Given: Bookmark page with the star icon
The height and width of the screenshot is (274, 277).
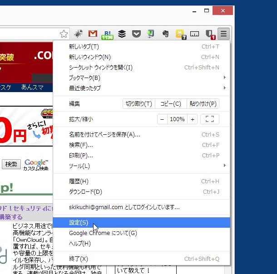Looking at the screenshot, I should click(64, 34).
